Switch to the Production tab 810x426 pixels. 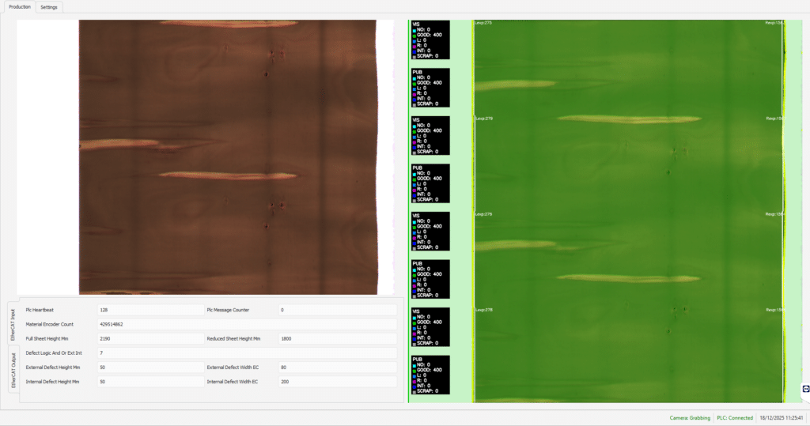point(20,7)
